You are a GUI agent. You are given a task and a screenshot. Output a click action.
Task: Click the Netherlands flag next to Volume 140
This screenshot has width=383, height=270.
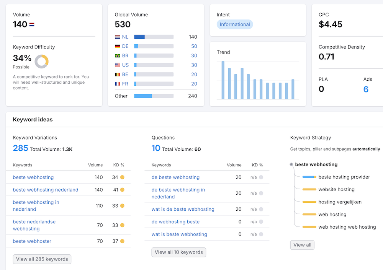tap(32, 24)
